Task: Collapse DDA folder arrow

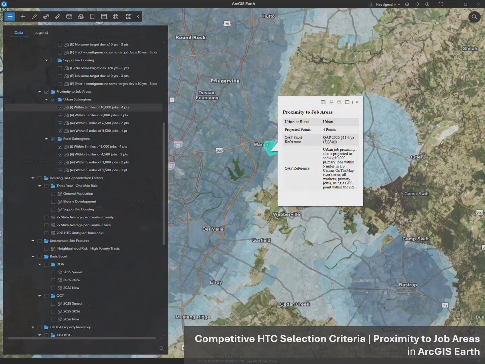Action: pos(40,265)
